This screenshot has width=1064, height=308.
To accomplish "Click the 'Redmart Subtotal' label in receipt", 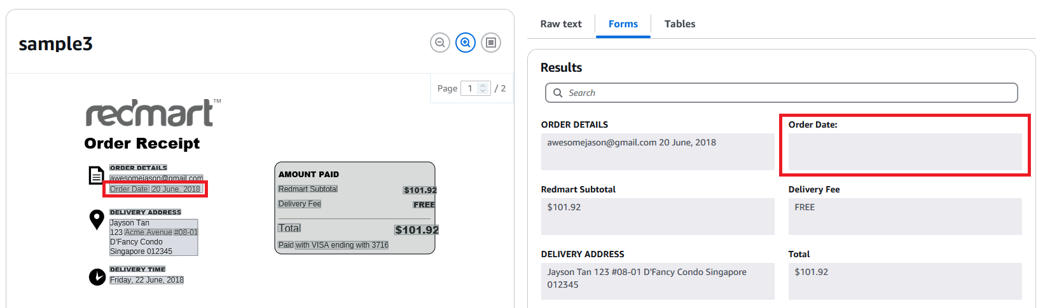I will tap(308, 189).
